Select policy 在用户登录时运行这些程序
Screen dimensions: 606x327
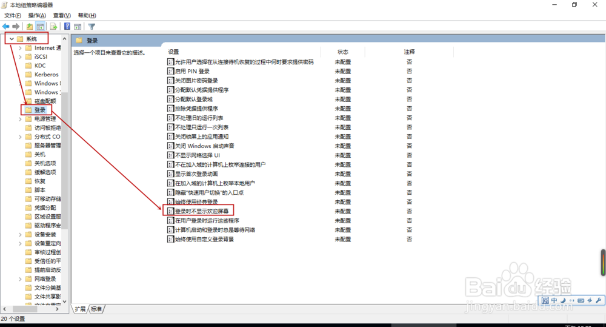(x=207, y=221)
